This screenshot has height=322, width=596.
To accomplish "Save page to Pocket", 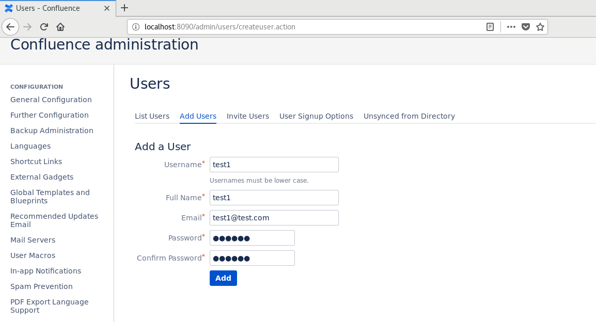I will [x=526, y=27].
